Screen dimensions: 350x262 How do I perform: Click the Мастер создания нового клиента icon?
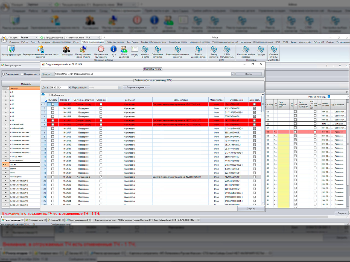[83, 51]
